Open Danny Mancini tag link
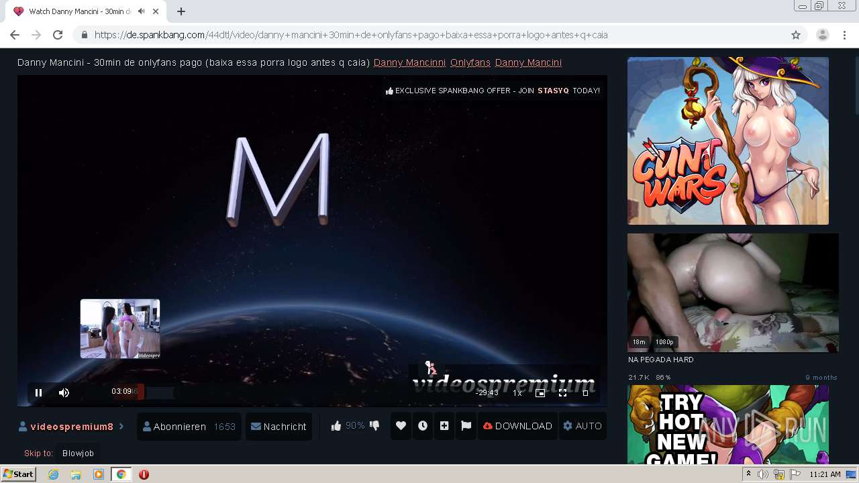This screenshot has height=483, width=859. tap(528, 62)
